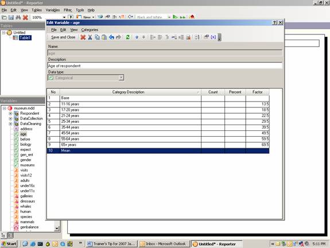Image resolution: width=330 pixels, height=248 pixels.
Task: Expand the DataCollection tree node
Action: 10,118
